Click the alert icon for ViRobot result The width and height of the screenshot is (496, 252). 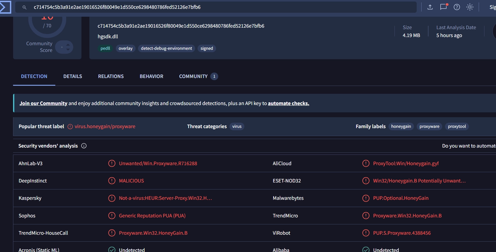click(366, 233)
